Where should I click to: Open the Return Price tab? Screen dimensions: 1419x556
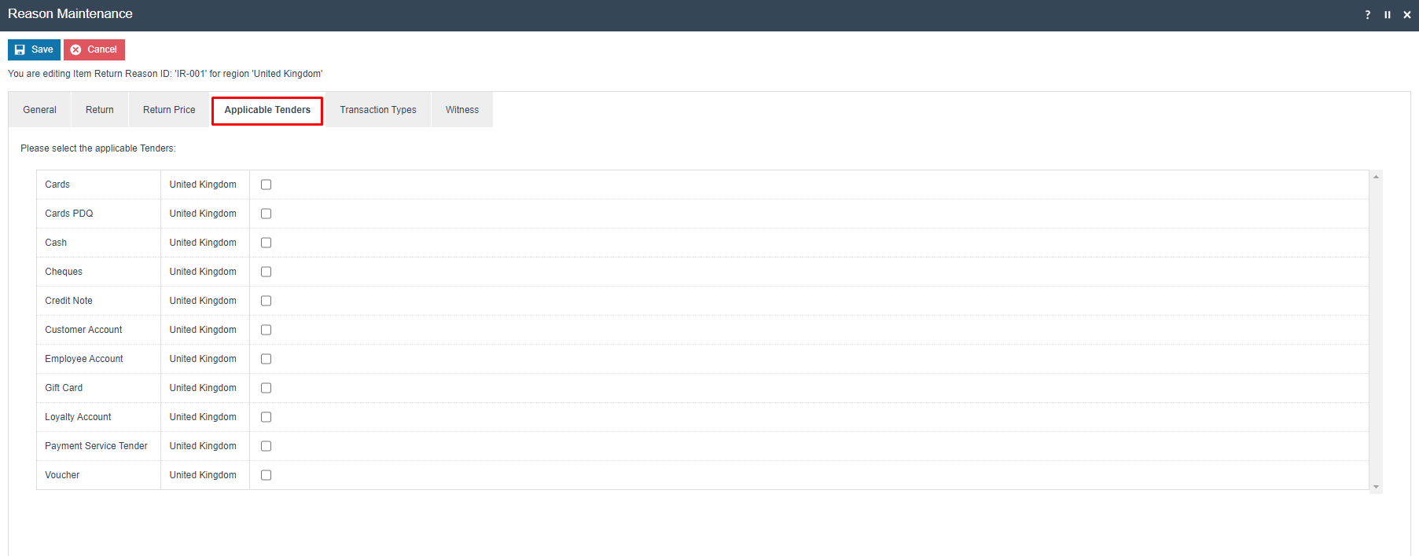(169, 110)
